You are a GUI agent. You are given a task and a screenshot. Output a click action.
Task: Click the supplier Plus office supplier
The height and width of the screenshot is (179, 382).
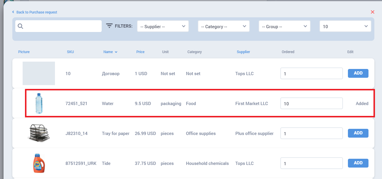tap(254, 134)
